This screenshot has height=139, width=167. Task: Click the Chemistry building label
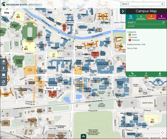pos(90,61)
